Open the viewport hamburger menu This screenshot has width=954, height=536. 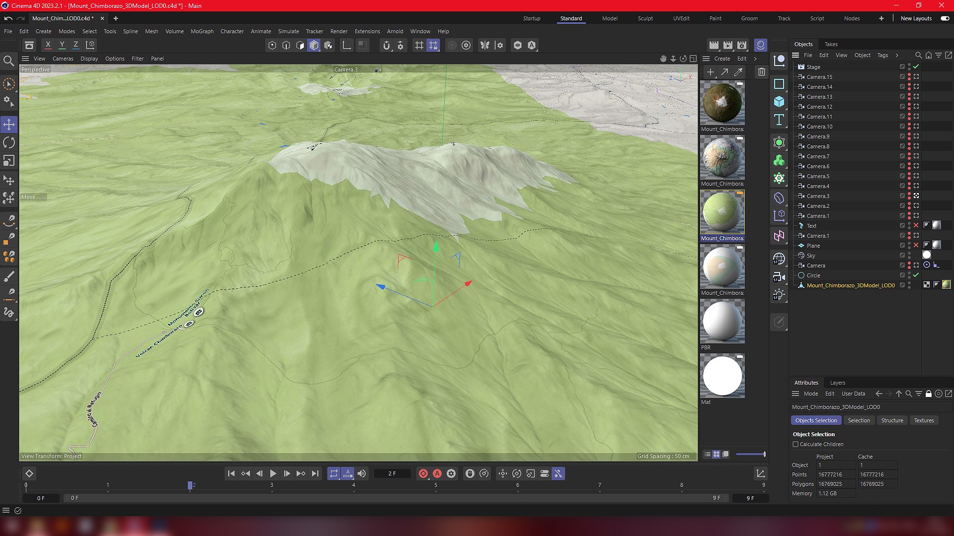click(x=25, y=59)
